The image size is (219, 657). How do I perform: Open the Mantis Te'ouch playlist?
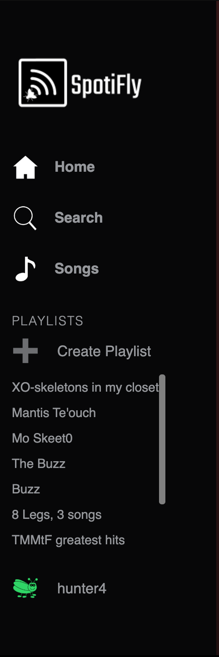(x=54, y=413)
